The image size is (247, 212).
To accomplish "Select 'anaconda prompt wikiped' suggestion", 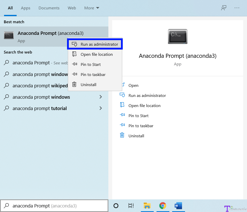I will 34,86.
